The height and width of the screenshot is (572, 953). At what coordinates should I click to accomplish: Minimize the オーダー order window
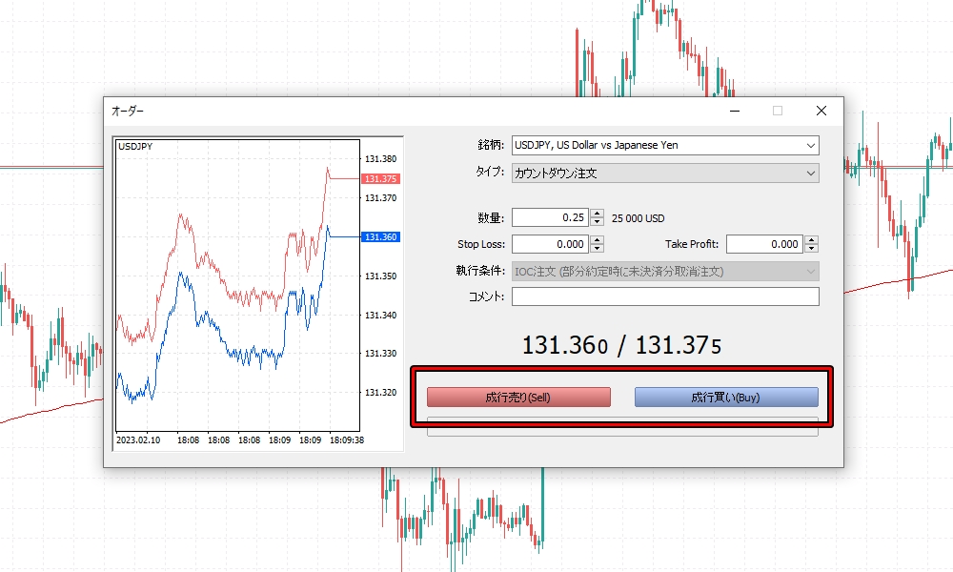pyautogui.click(x=735, y=111)
